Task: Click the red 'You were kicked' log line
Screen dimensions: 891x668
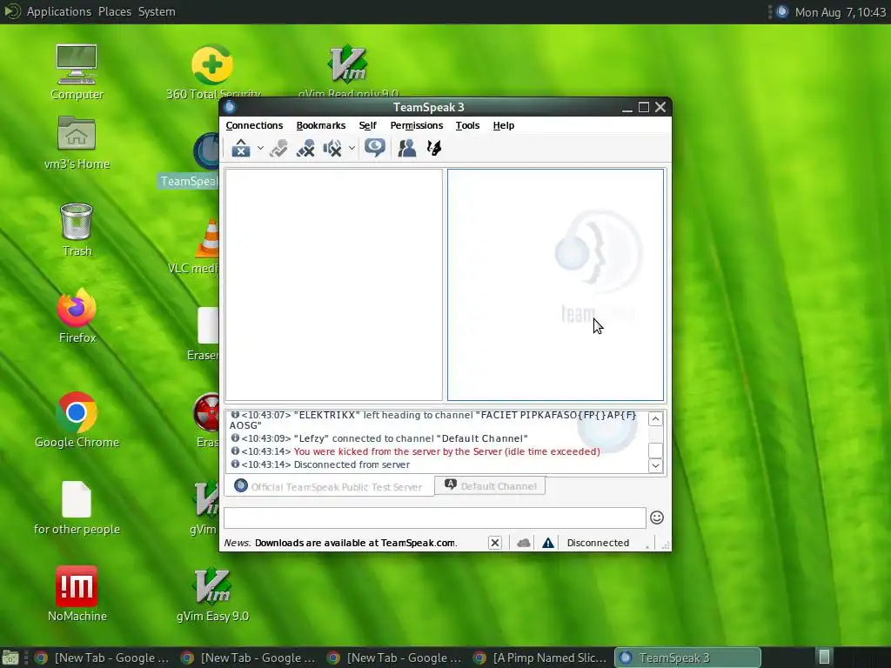Action: click(446, 451)
